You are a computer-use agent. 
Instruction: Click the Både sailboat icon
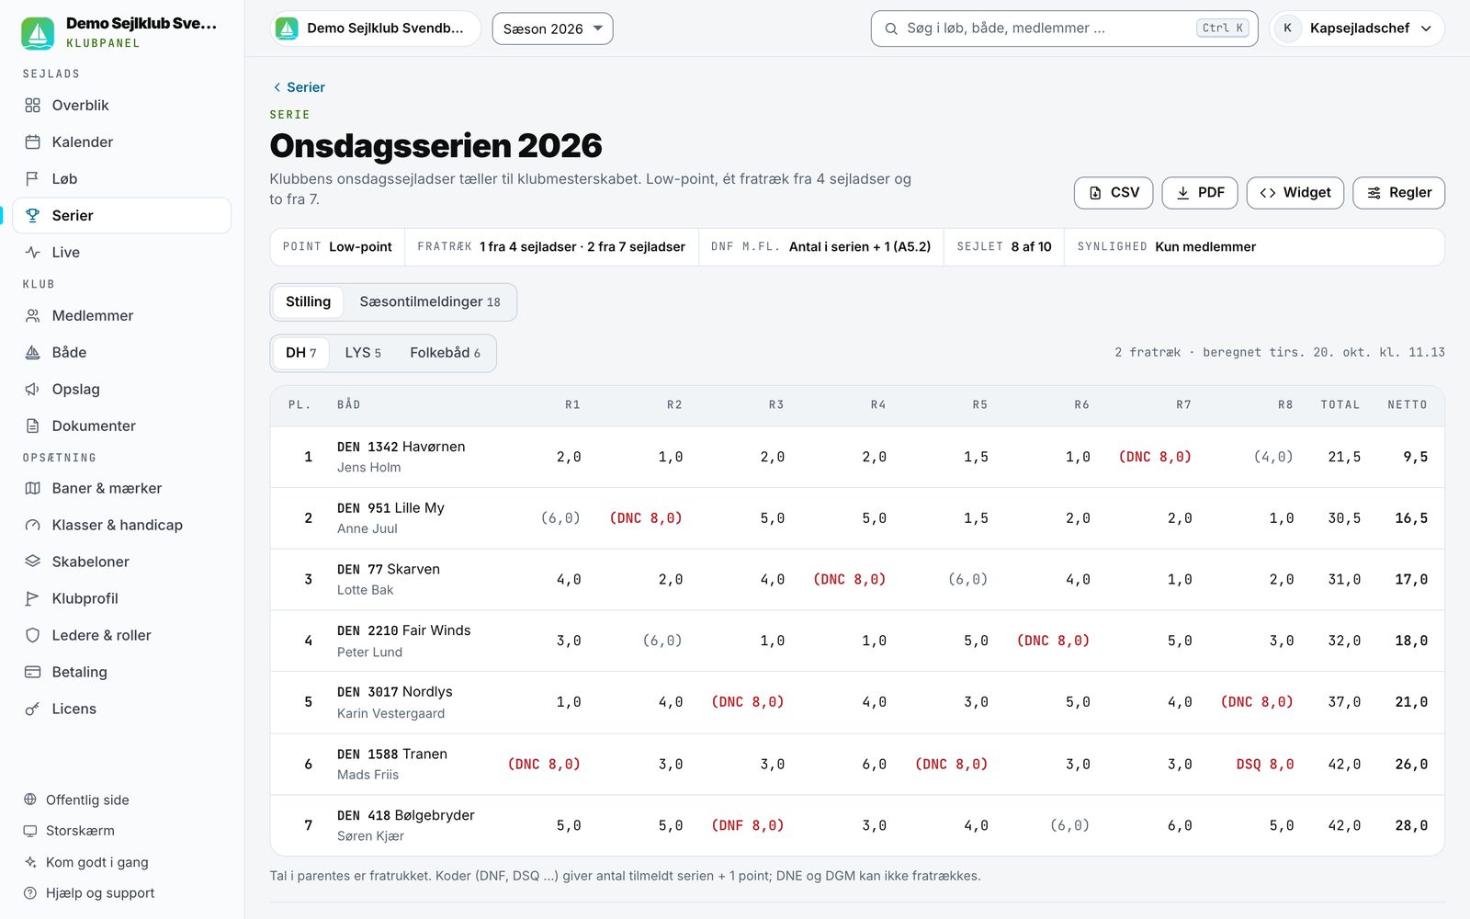pyautogui.click(x=33, y=353)
